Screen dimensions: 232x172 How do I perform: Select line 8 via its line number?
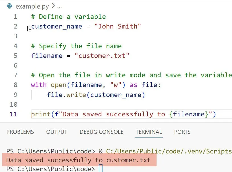(x=15, y=85)
